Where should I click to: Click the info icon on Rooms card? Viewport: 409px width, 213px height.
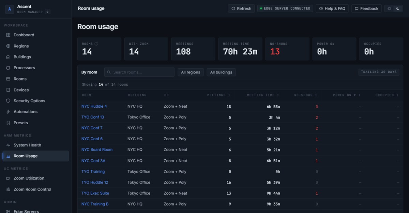(96, 44)
